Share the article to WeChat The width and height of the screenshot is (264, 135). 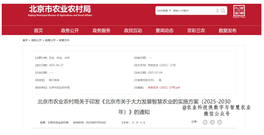click(x=205, y=122)
